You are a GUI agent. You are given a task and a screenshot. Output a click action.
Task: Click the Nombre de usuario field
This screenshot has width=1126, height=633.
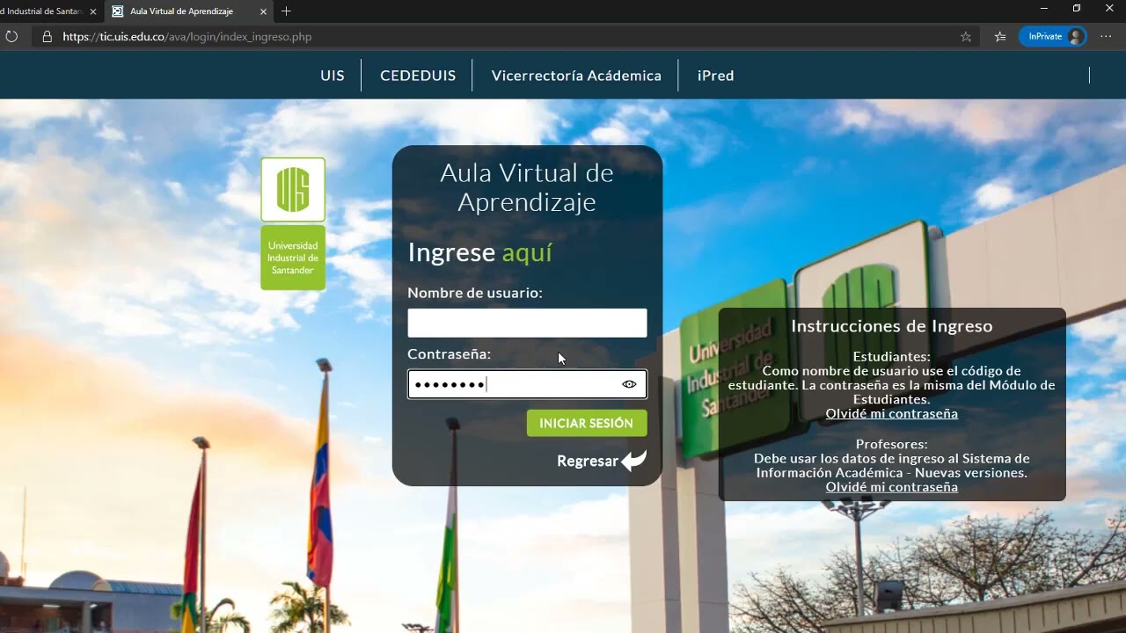point(527,323)
